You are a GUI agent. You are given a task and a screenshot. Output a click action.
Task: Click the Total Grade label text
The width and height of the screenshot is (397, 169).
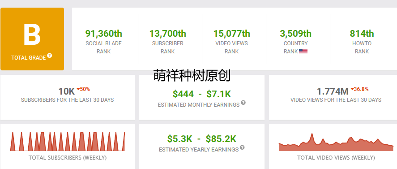pyautogui.click(x=28, y=58)
